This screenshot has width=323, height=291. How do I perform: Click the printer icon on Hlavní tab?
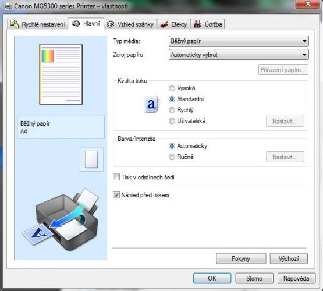(x=76, y=24)
